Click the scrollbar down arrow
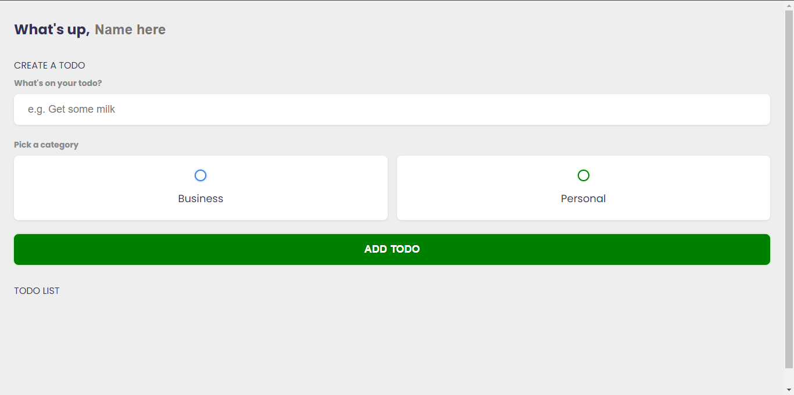 [789, 389]
